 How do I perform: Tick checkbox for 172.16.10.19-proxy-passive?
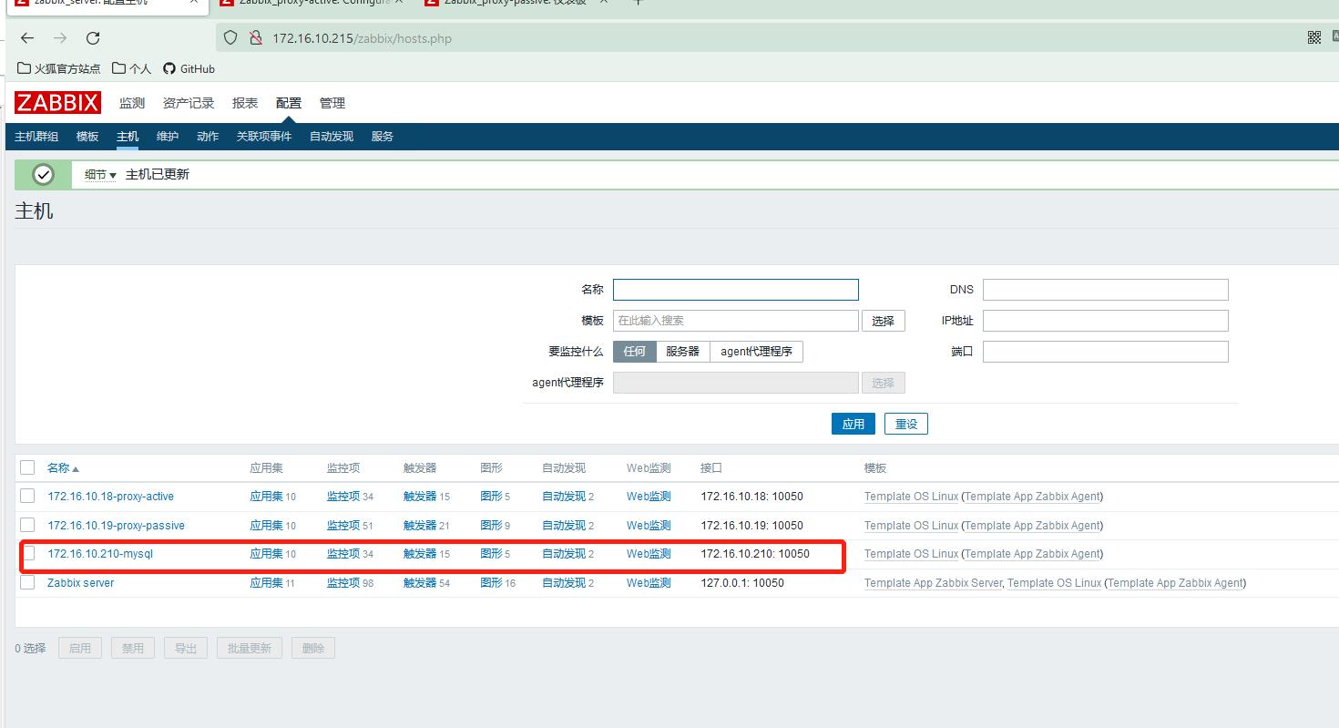pos(27,525)
